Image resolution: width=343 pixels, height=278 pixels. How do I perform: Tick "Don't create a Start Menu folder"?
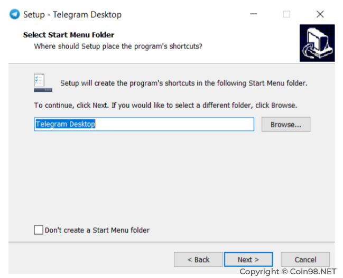point(39,230)
